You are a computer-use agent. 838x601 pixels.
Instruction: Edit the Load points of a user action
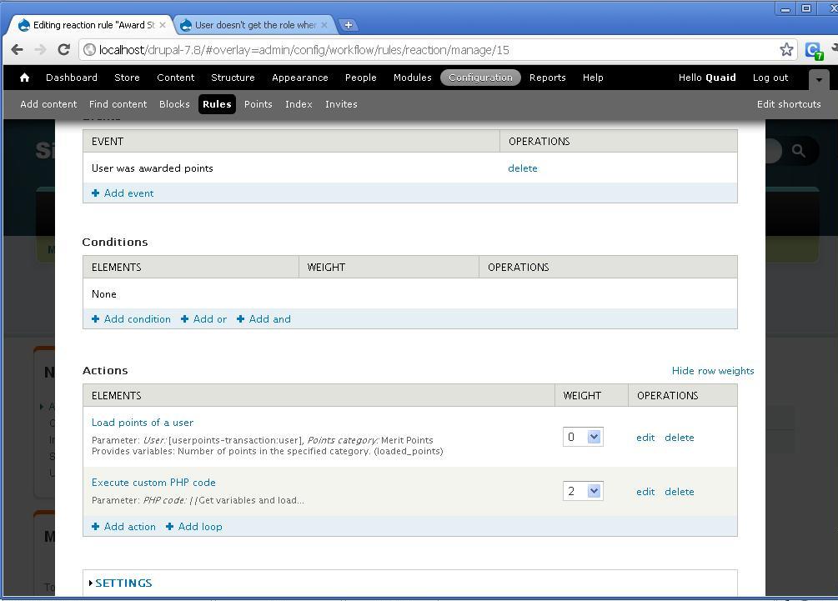[x=645, y=438]
